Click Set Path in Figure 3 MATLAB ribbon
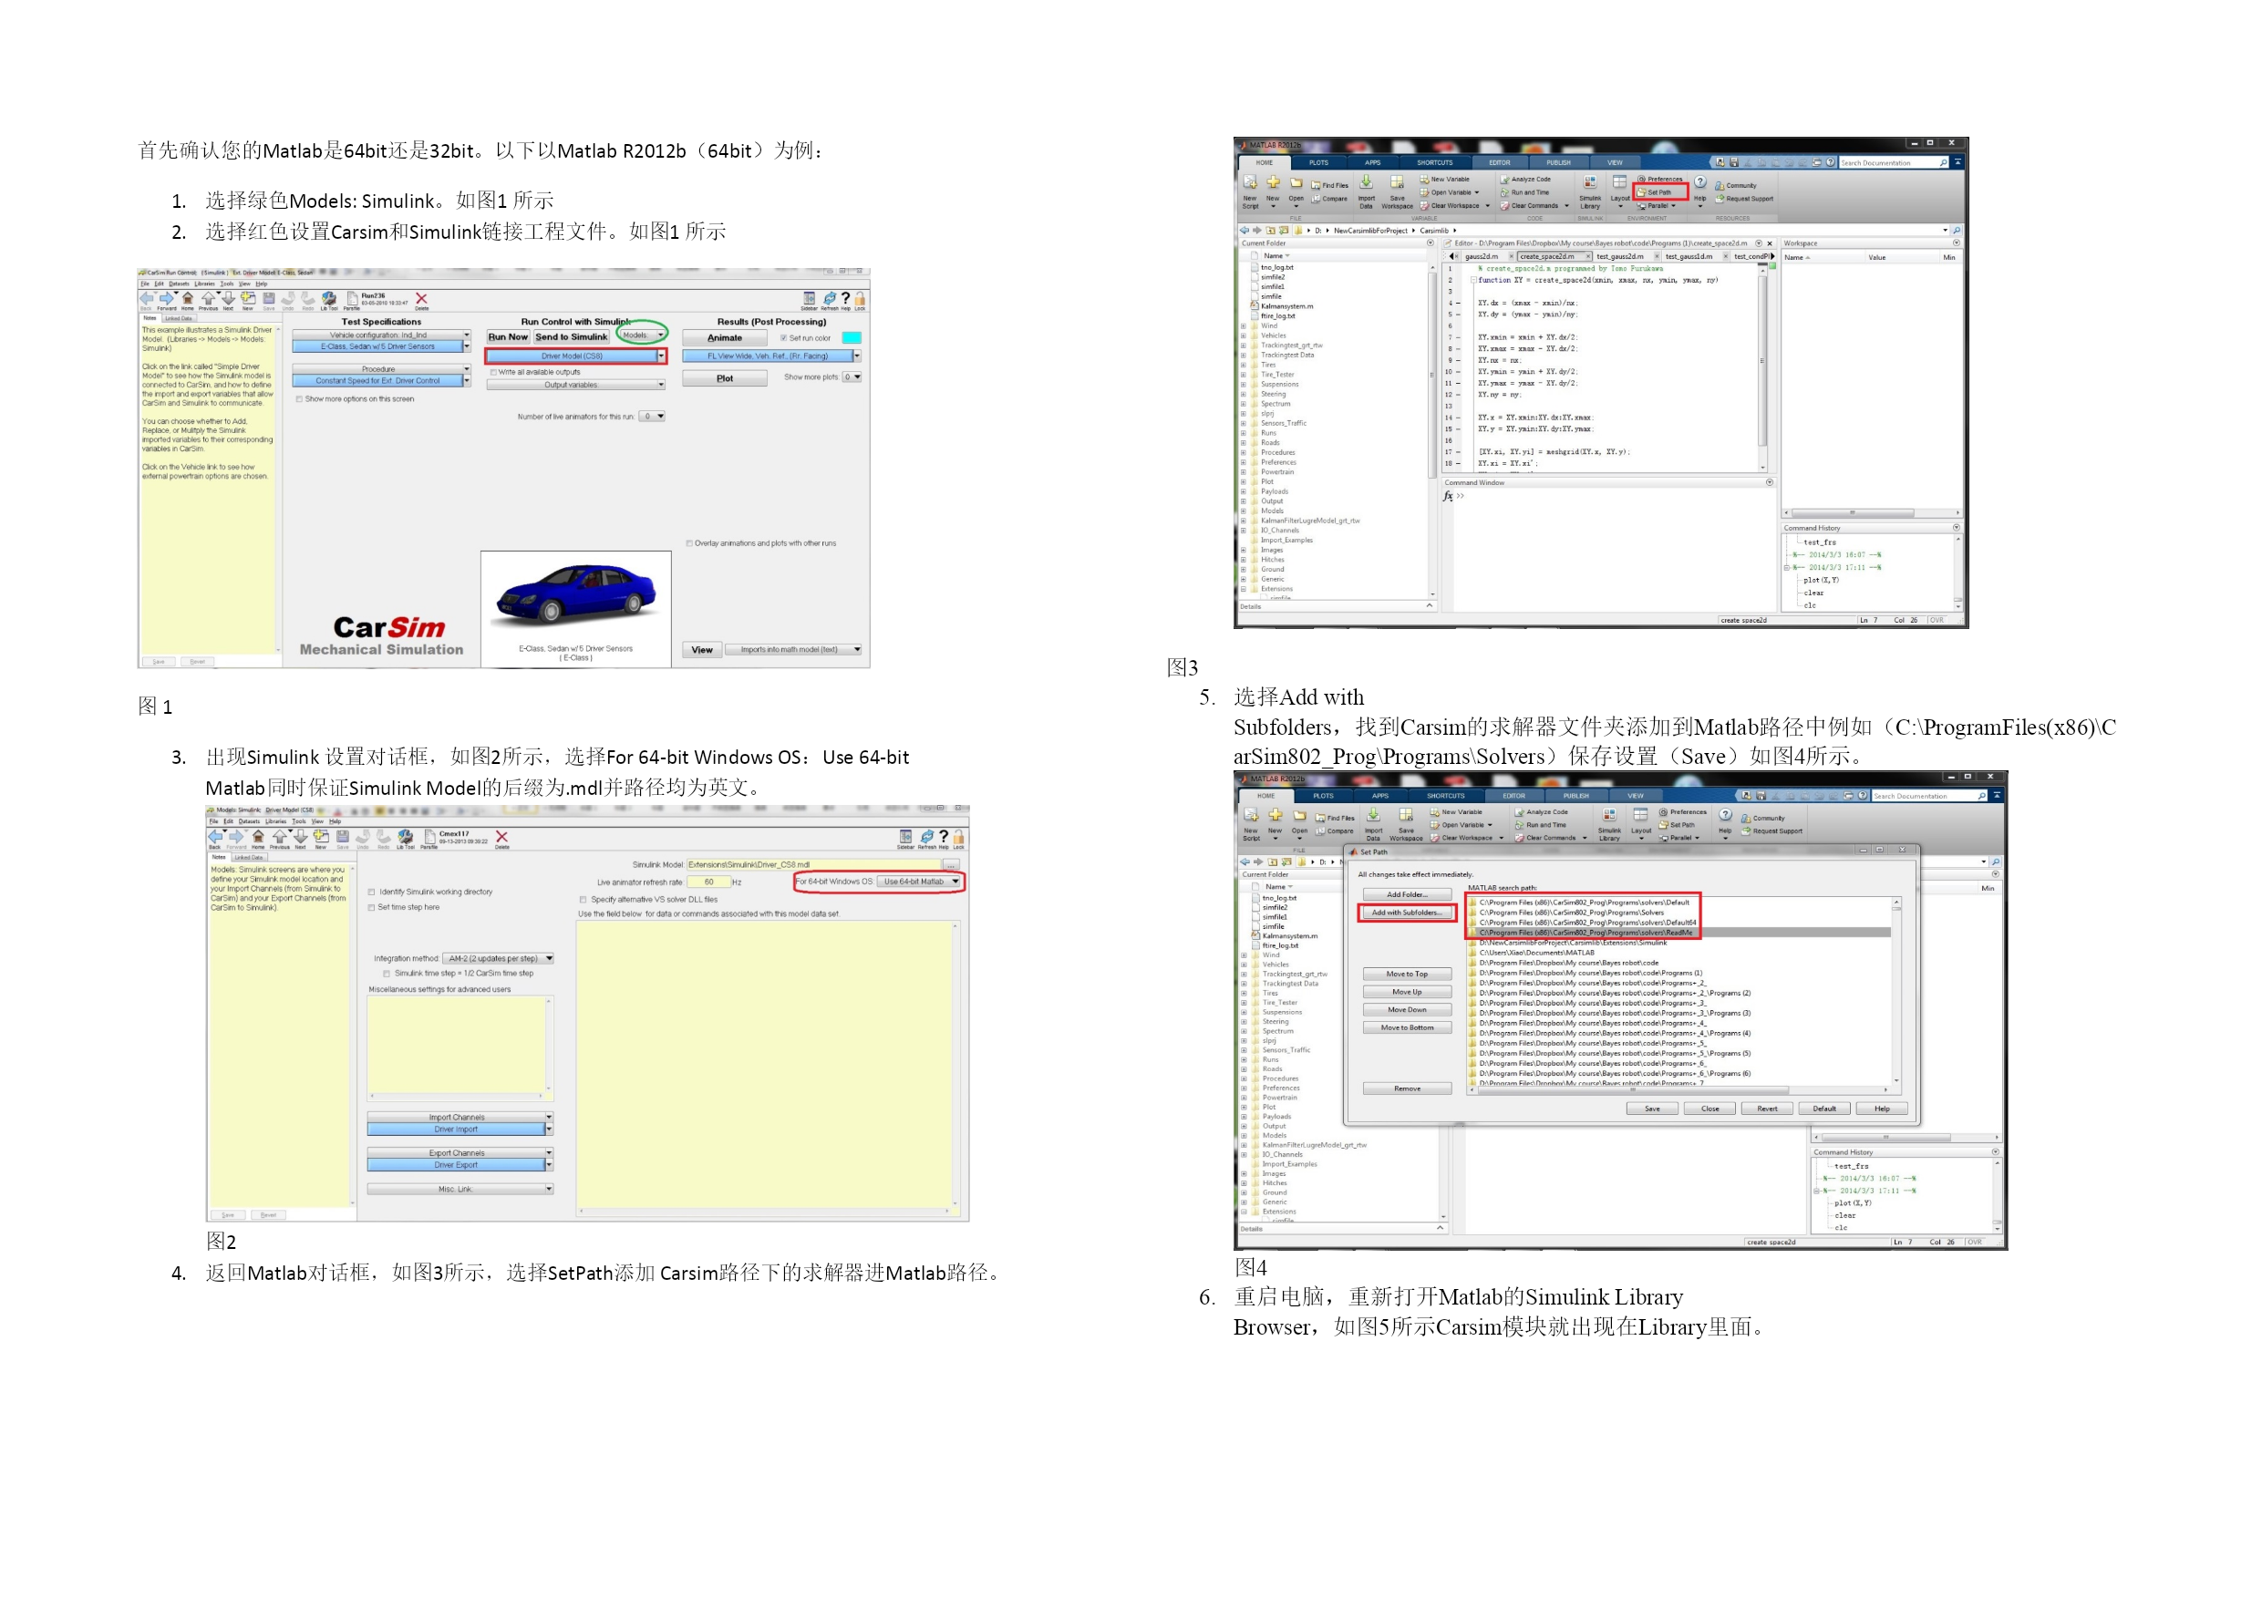 click(1660, 193)
